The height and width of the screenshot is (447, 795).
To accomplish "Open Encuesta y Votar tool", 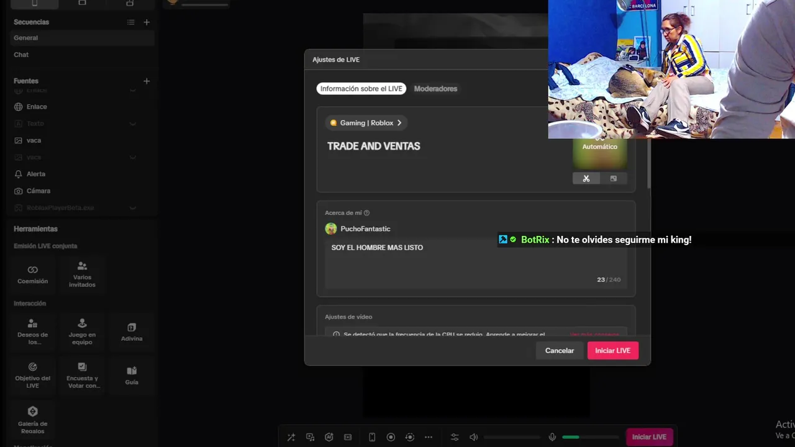I will click(x=82, y=375).
